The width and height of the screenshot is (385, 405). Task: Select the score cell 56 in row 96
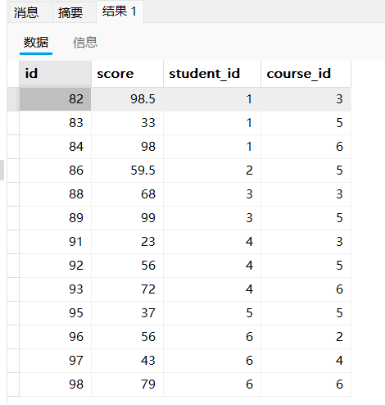point(127,337)
